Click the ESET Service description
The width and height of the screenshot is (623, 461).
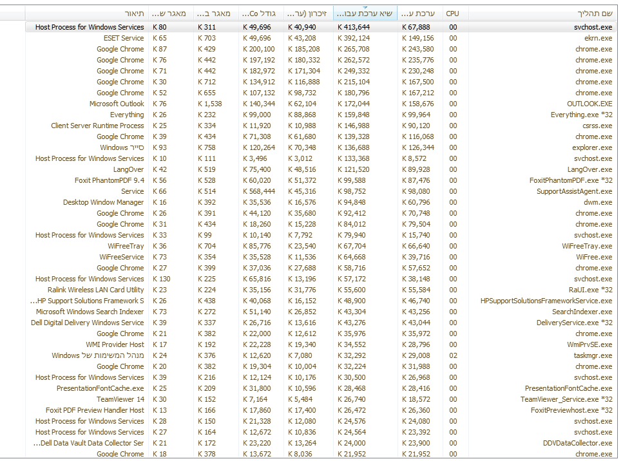pos(124,38)
